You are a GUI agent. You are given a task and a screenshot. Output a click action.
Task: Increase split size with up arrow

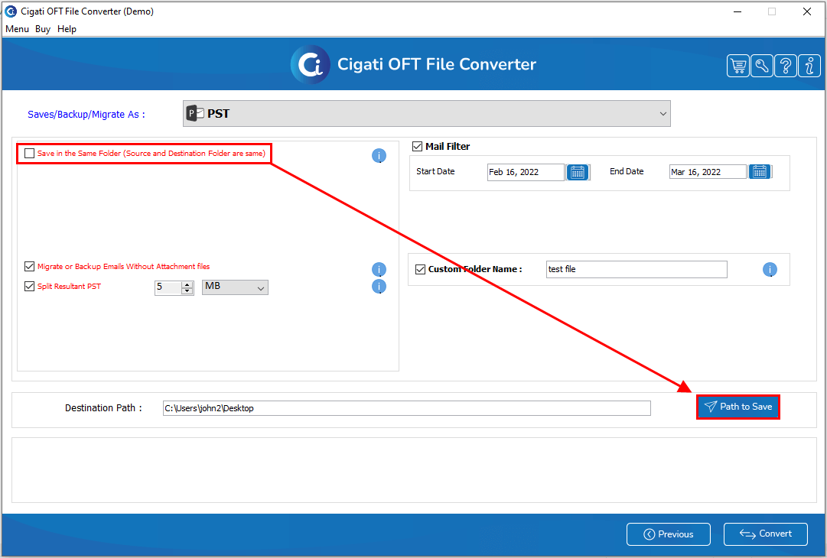coord(187,284)
